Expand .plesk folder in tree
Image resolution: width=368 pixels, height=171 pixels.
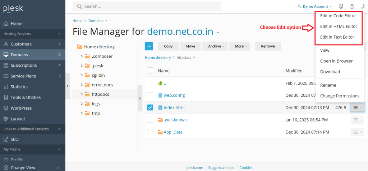[82, 66]
